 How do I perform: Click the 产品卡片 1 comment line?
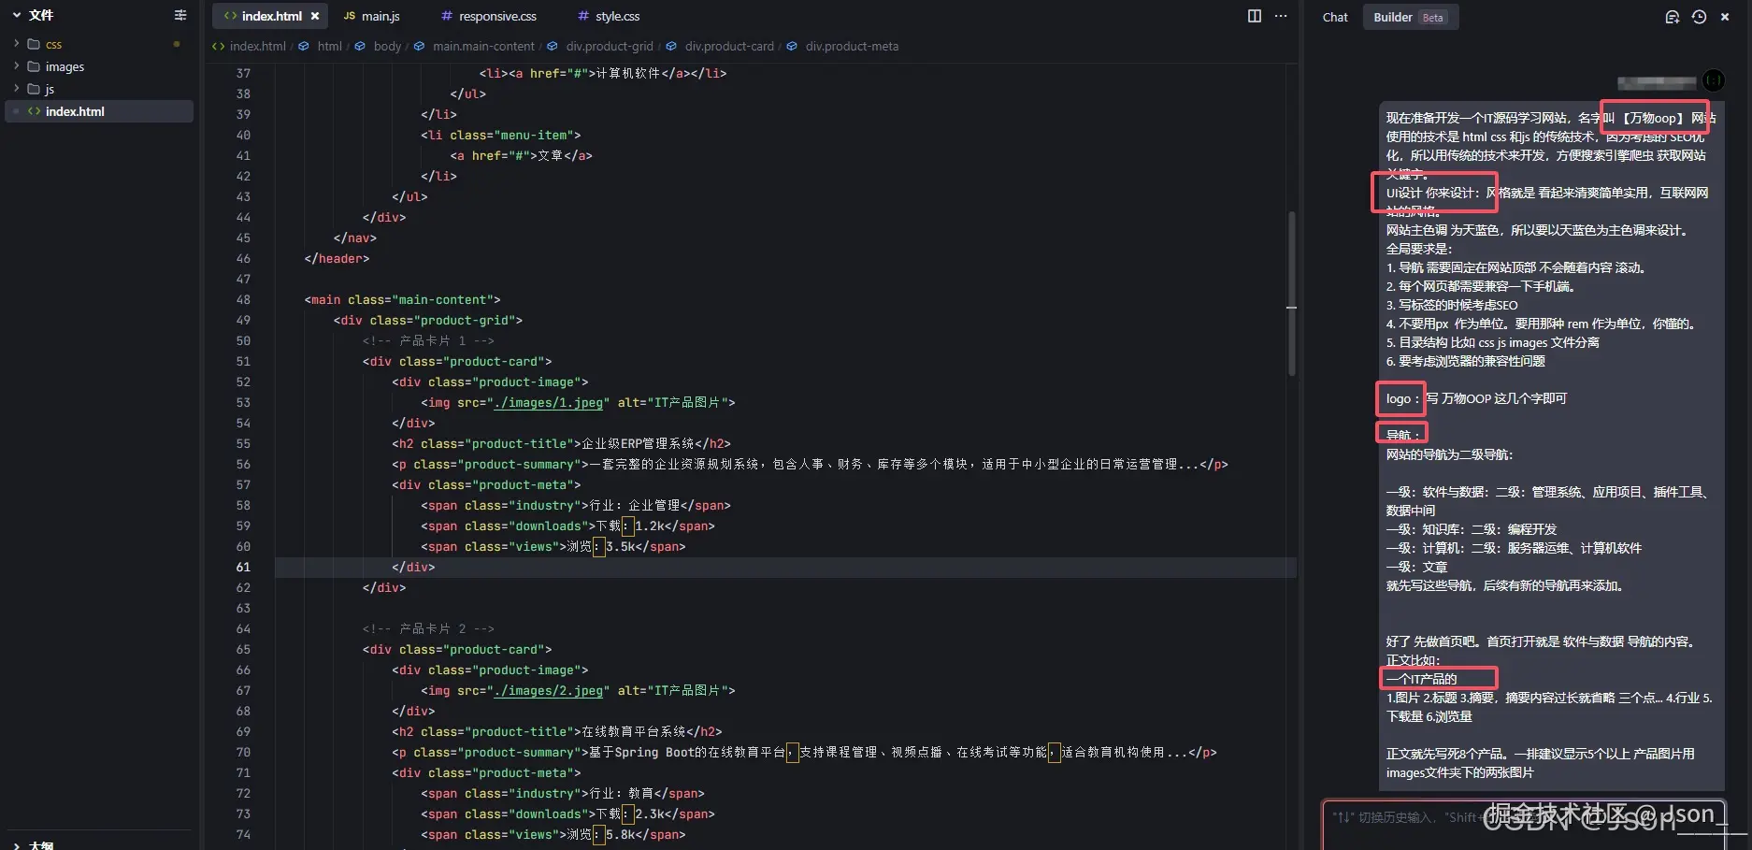tap(428, 340)
